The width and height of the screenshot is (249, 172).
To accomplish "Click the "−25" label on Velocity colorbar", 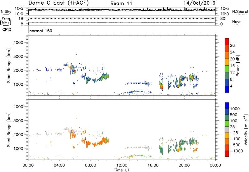I will point(234,133).
